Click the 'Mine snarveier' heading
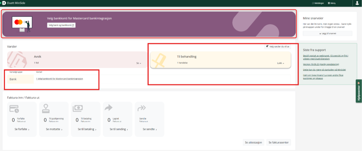The width and height of the screenshot is (362, 151). tap(313, 18)
